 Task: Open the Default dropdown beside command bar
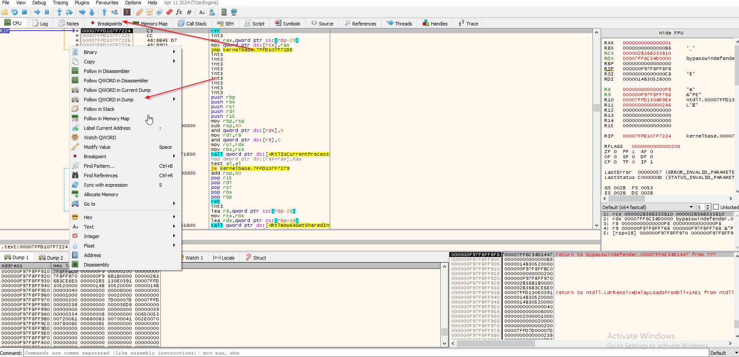724,353
